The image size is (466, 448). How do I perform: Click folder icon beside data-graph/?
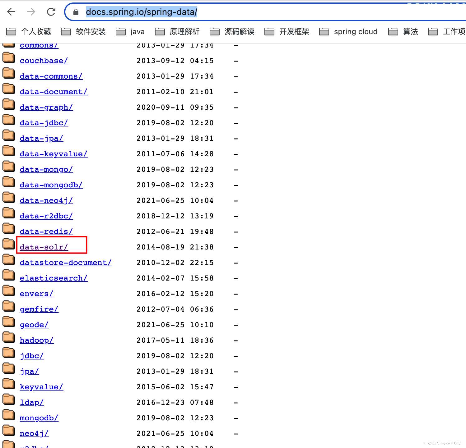click(x=9, y=104)
